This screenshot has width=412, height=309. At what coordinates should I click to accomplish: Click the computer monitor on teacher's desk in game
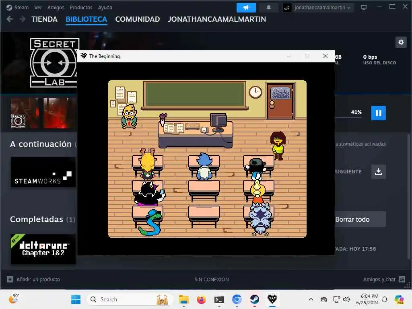coord(218,122)
